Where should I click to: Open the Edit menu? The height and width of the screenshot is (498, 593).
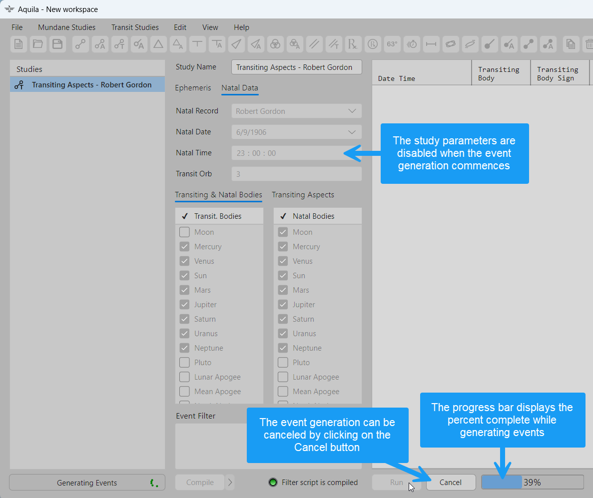point(180,27)
